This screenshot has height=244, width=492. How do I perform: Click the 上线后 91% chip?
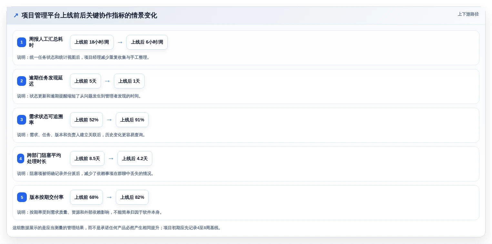pyautogui.click(x=132, y=120)
